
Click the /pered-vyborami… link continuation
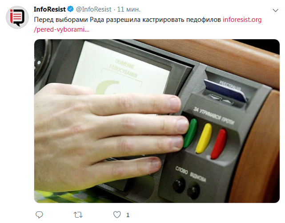click(x=62, y=29)
